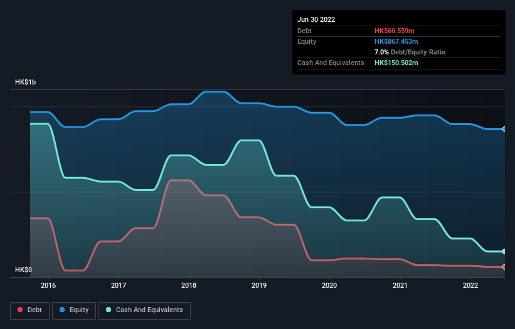The height and width of the screenshot is (329, 515).
Task: Click the Debt row label in tooltip
Action: click(304, 31)
